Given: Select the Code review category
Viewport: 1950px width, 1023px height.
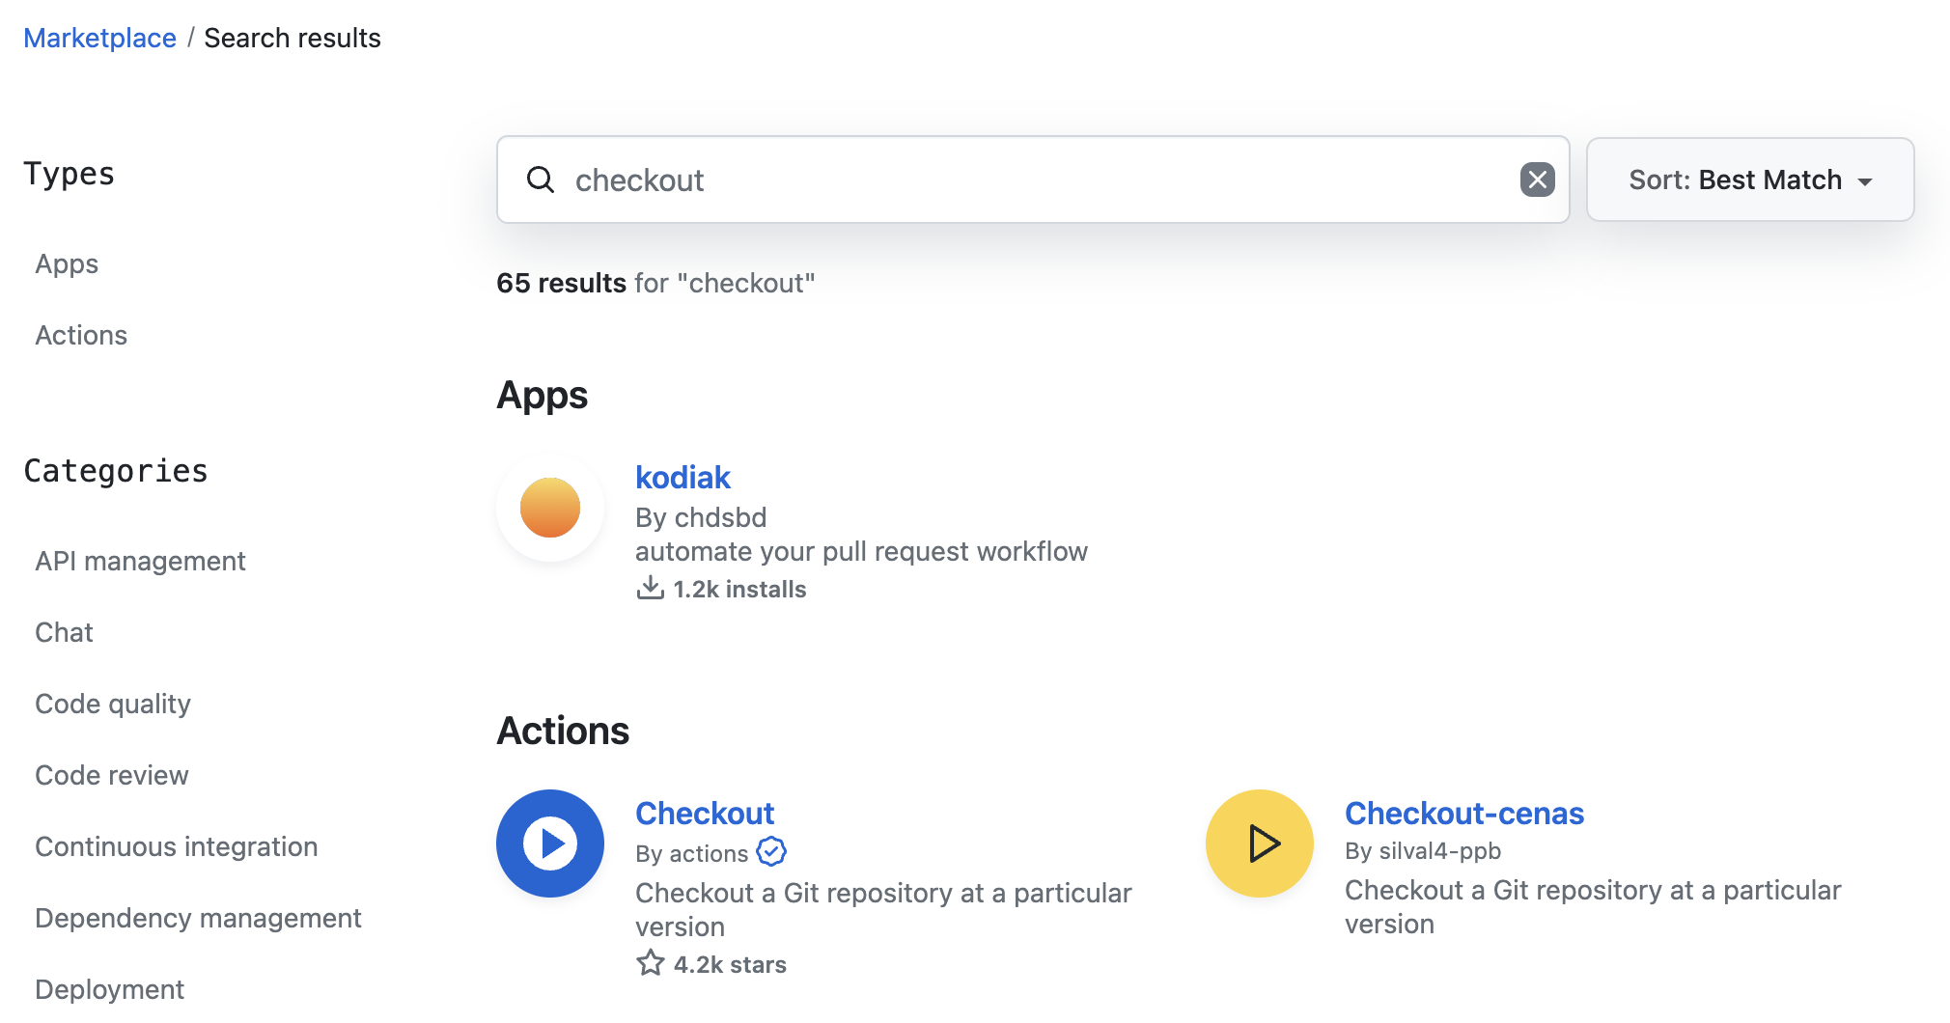Looking at the screenshot, I should [112, 775].
